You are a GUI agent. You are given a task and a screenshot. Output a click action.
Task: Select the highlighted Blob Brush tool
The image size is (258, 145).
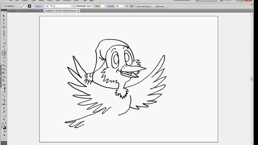[4, 54]
